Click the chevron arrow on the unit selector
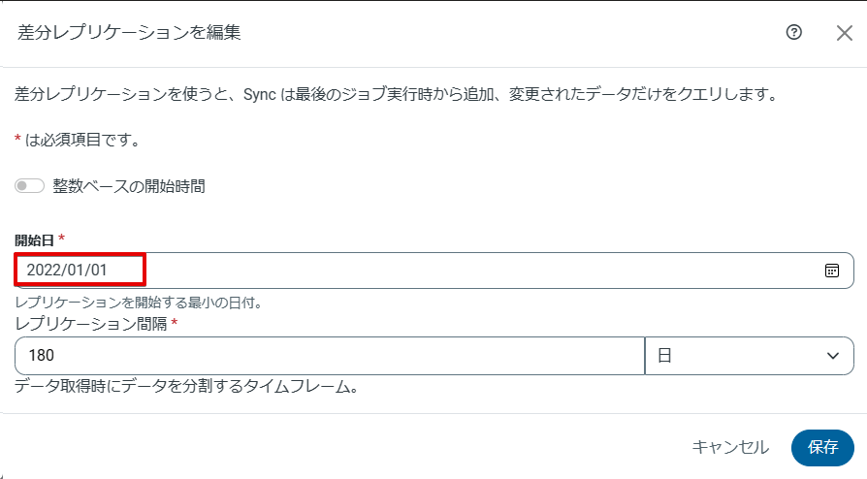The height and width of the screenshot is (479, 867). [832, 356]
